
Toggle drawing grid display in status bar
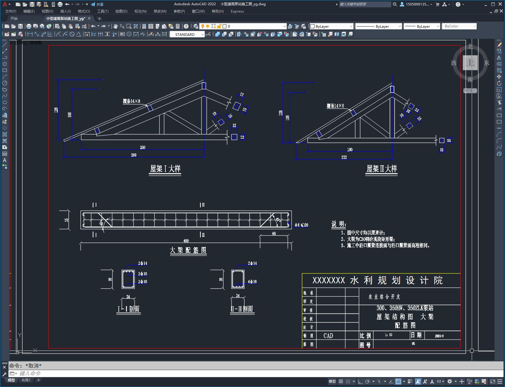(x=341, y=381)
